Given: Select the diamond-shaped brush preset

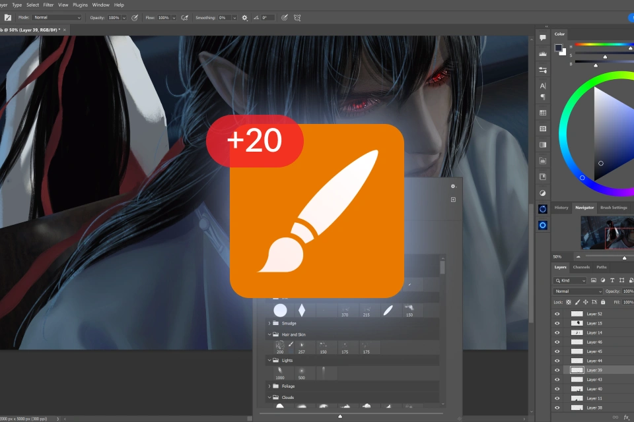Looking at the screenshot, I should click(302, 310).
